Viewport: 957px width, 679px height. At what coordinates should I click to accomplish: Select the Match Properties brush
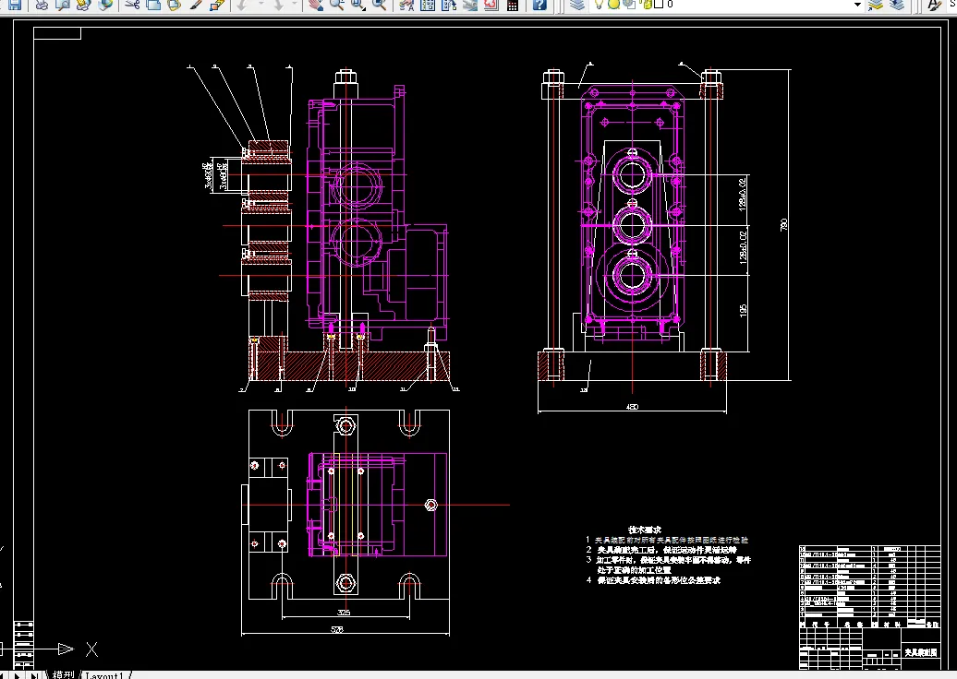click(195, 5)
